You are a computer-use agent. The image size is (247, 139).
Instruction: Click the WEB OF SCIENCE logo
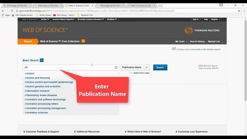click(x=45, y=30)
